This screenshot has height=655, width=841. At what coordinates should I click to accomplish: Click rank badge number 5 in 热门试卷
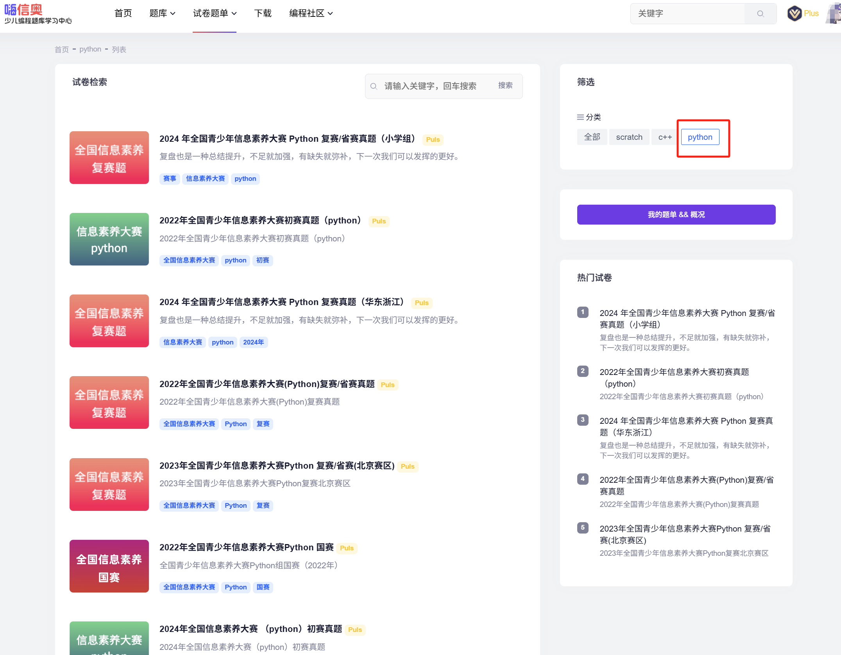[x=583, y=528]
